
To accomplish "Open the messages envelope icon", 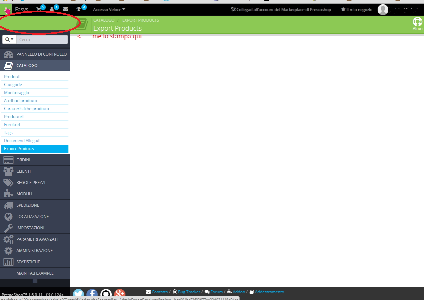I will click(x=65, y=9).
